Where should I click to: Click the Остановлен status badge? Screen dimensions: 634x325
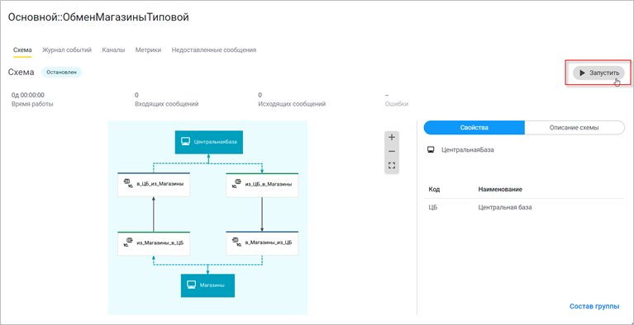click(x=61, y=73)
